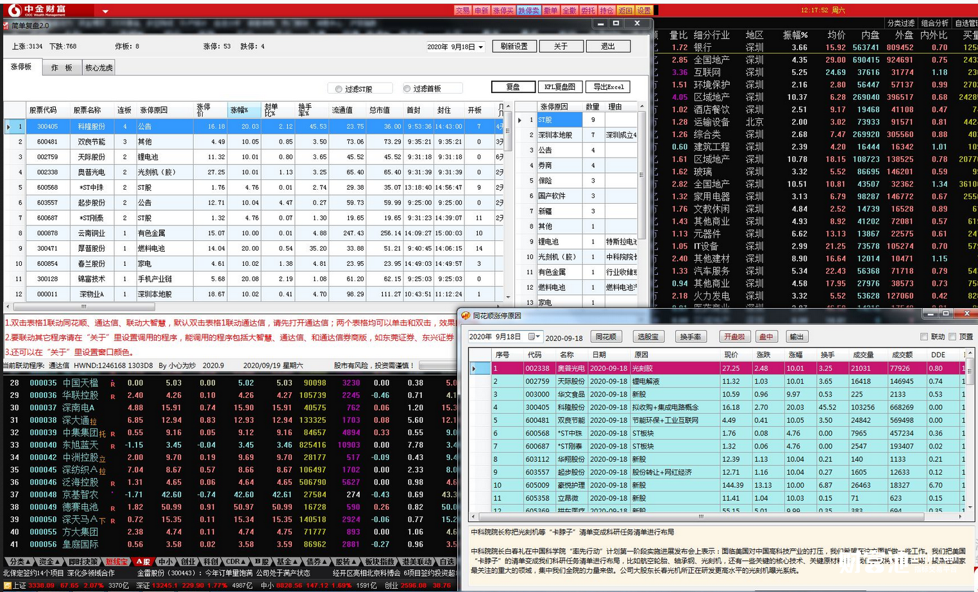Click the 流通值 column header

click(342, 110)
